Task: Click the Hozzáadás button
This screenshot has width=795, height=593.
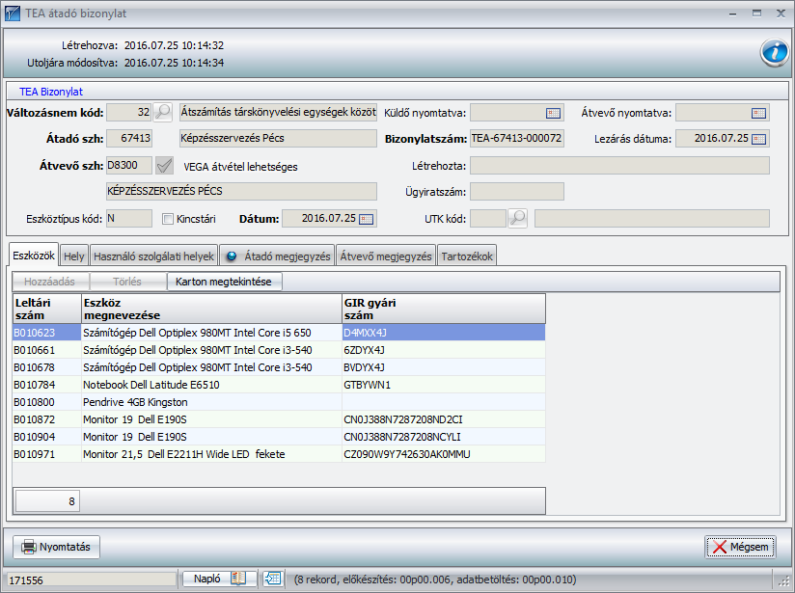Action: [50, 282]
